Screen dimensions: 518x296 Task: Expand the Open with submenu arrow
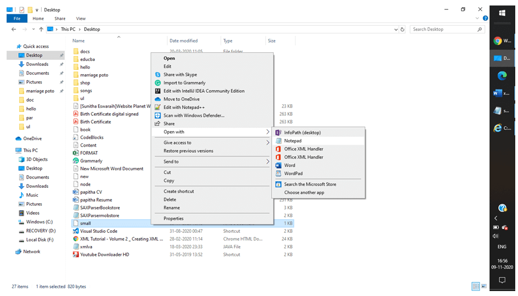click(x=268, y=132)
